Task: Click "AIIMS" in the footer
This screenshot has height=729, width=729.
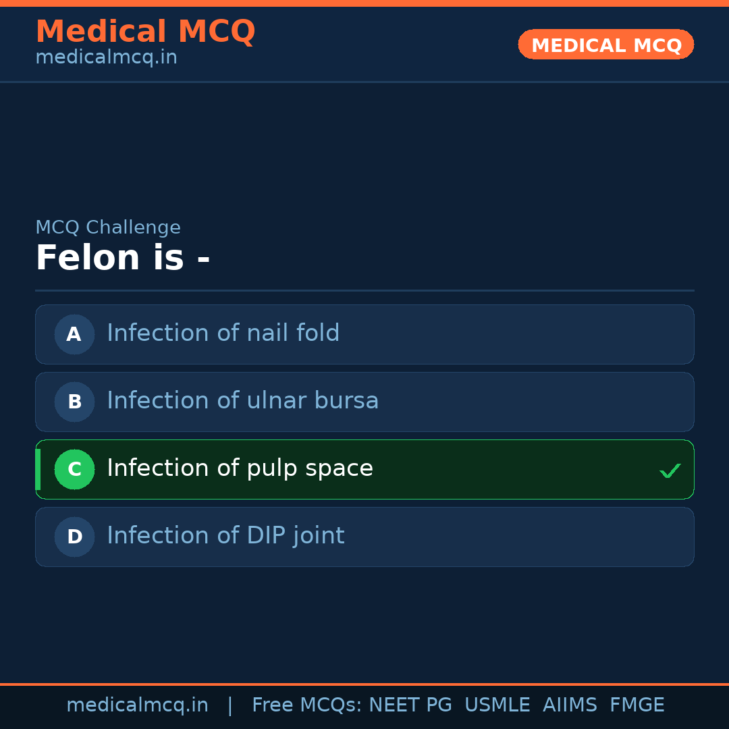Action: [x=570, y=705]
